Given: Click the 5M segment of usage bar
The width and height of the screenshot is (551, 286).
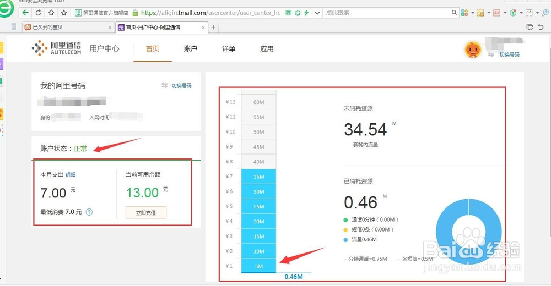Looking at the screenshot, I should coord(258,266).
